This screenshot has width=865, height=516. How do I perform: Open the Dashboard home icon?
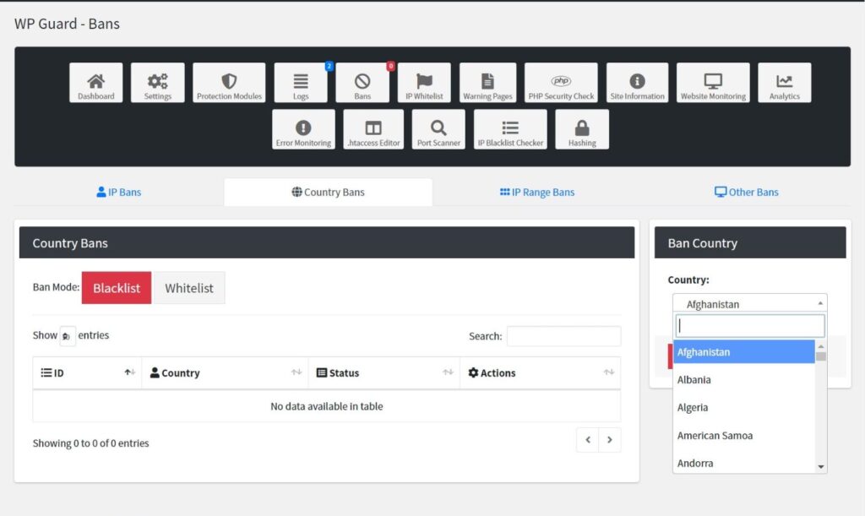click(x=95, y=83)
